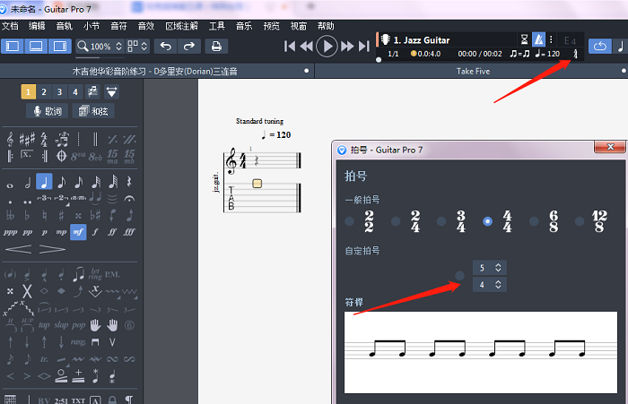Enable the loop playback icon

tap(598, 46)
